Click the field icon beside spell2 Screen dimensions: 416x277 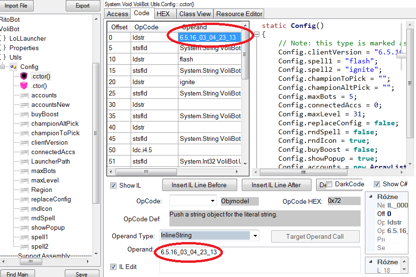(x=24, y=247)
